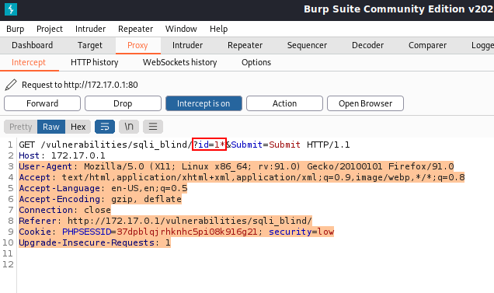Switch to the Repeater tab
This screenshot has height=293, width=494.
point(245,45)
